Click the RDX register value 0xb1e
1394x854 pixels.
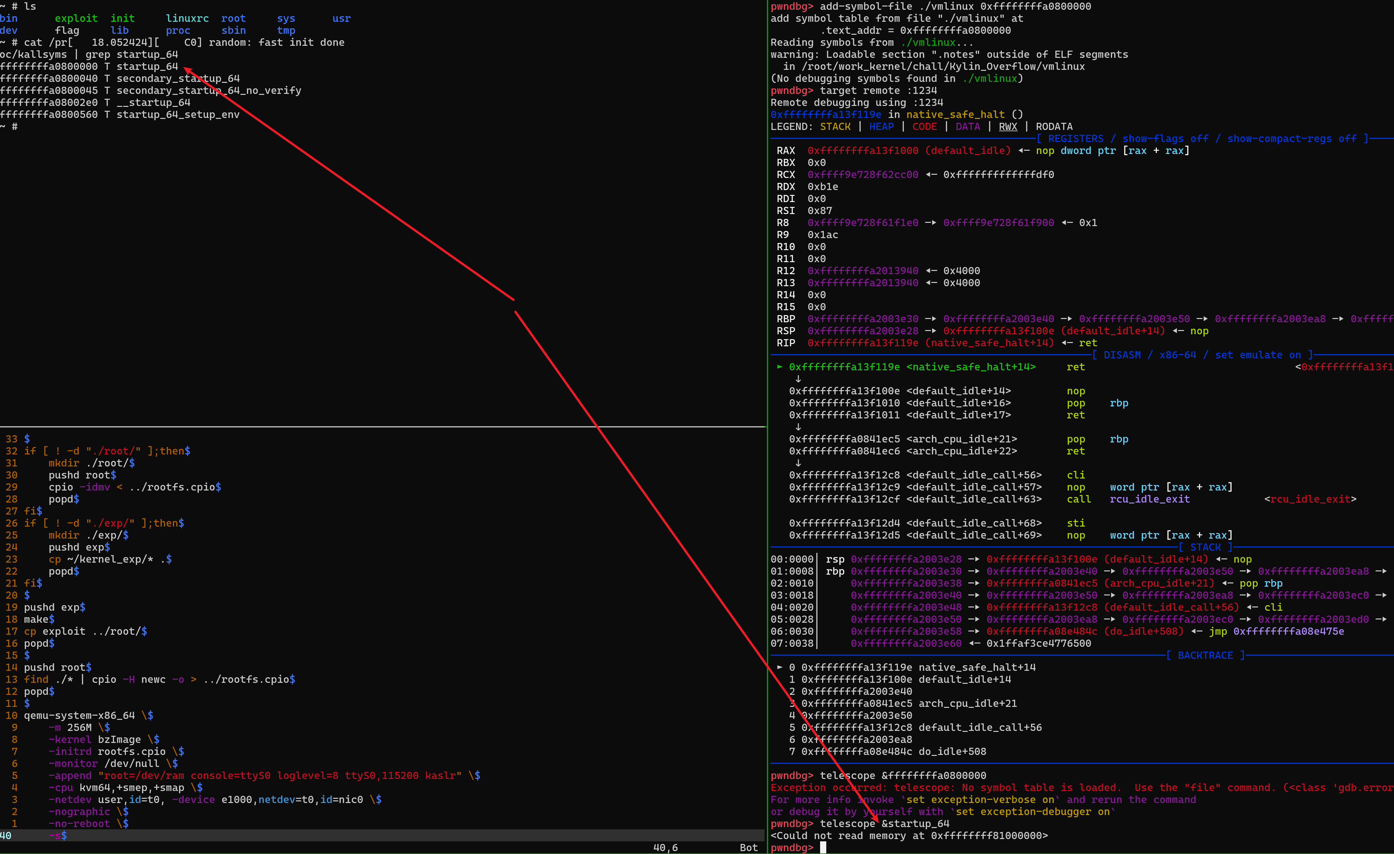pyautogui.click(x=823, y=187)
